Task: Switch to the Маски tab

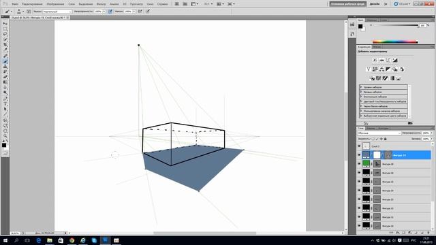Action: pyautogui.click(x=377, y=47)
